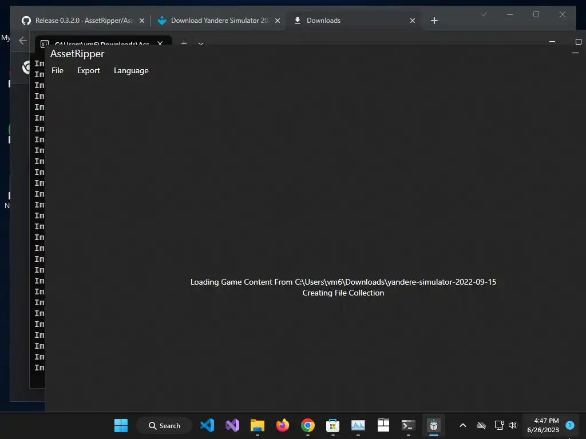This screenshot has width=586, height=439.
Task: Launch Visual Studio Code from the taskbar
Action: pyautogui.click(x=207, y=425)
